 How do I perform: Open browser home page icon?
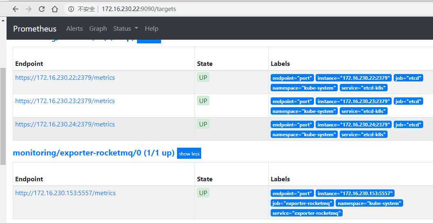coord(55,9)
